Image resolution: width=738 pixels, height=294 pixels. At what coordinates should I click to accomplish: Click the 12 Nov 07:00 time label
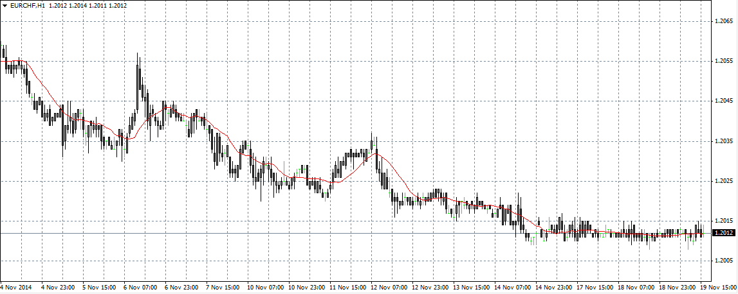pos(388,287)
